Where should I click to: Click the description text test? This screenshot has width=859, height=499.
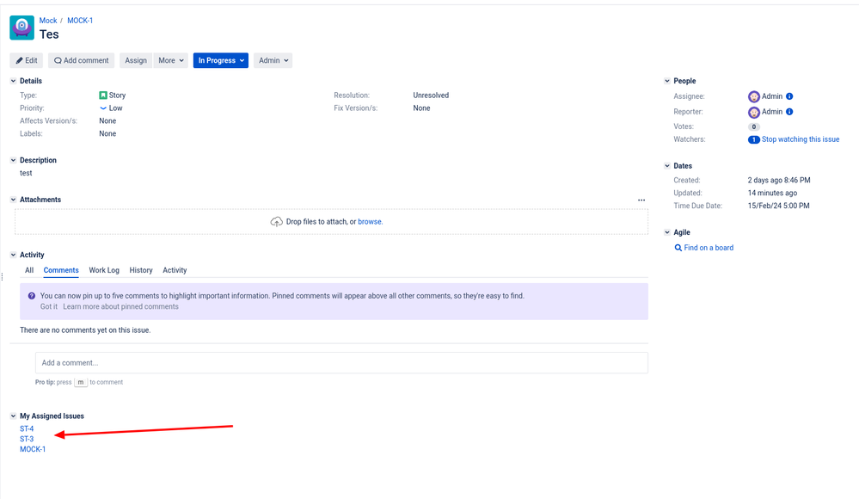point(26,173)
